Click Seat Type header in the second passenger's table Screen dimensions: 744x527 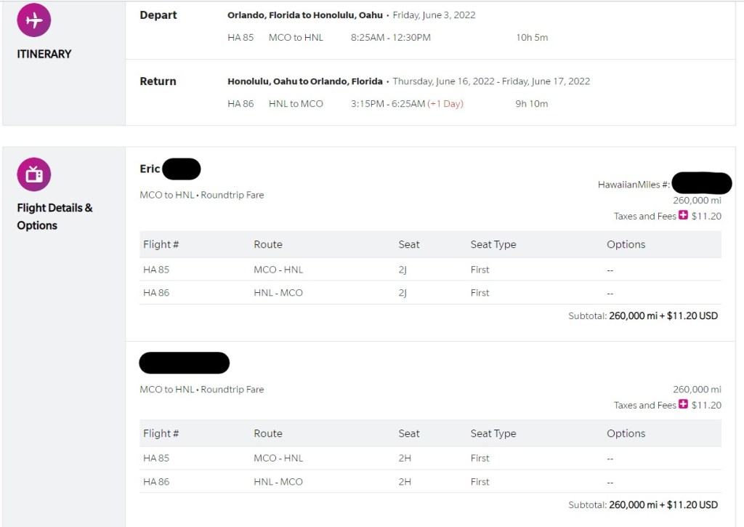tap(493, 433)
